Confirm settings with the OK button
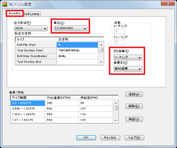The image size is (177, 148). [86, 138]
